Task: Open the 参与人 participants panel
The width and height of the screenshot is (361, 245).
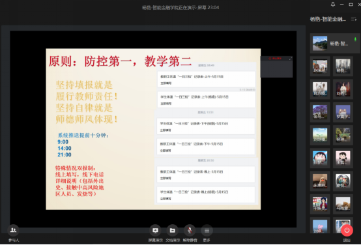Action: tap(13, 231)
